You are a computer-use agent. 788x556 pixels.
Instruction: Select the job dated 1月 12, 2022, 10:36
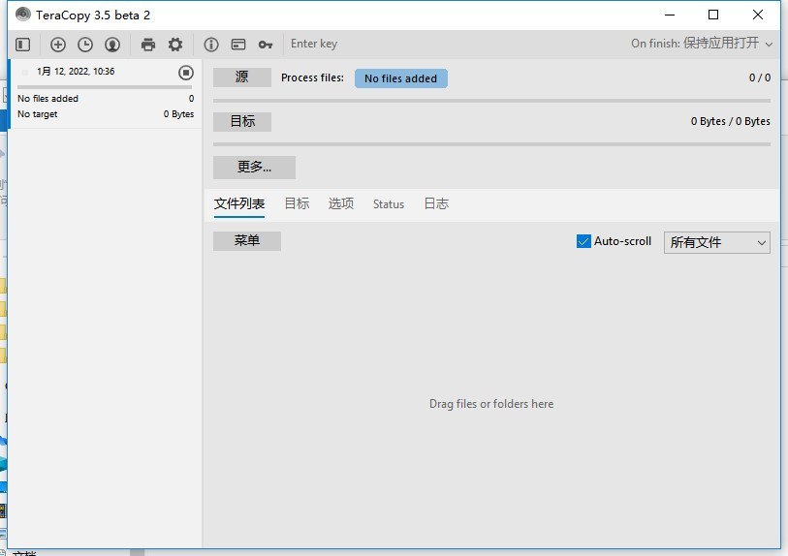(105, 94)
